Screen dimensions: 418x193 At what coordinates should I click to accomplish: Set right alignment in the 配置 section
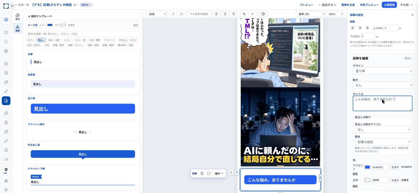click(x=367, y=28)
